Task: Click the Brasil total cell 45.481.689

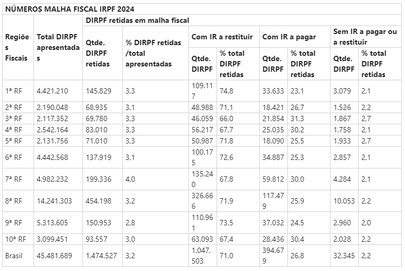Action: [x=54, y=256]
